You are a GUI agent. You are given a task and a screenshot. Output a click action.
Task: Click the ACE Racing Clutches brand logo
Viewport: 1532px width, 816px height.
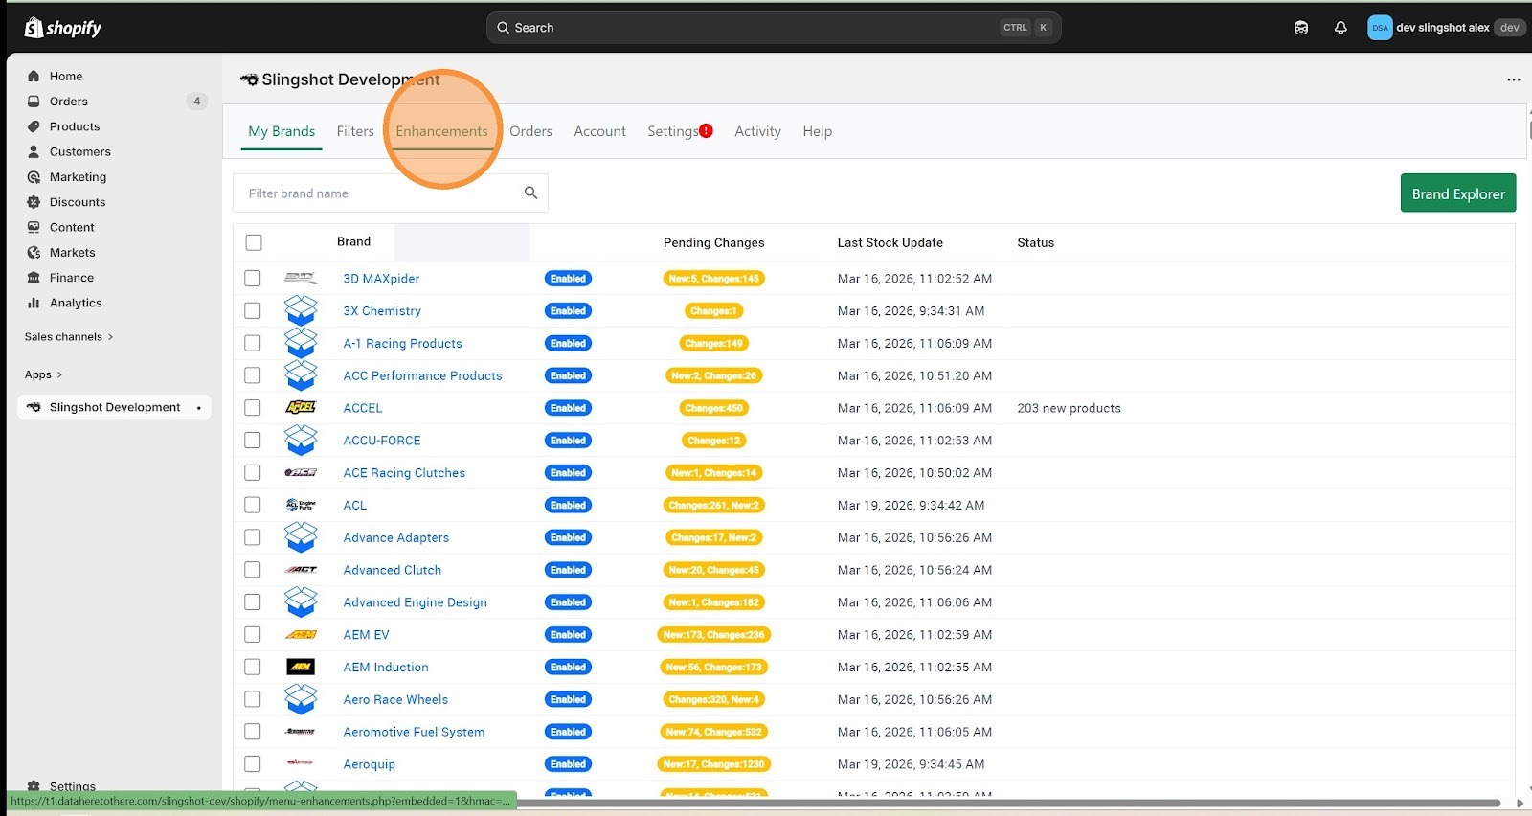[x=301, y=472]
